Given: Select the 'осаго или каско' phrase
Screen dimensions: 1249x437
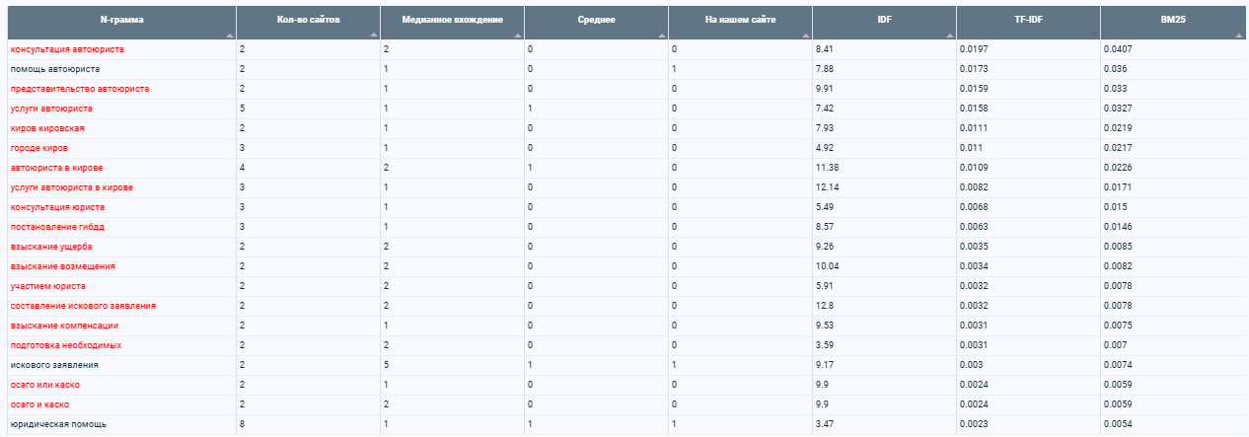Looking at the screenshot, I should tap(45, 385).
